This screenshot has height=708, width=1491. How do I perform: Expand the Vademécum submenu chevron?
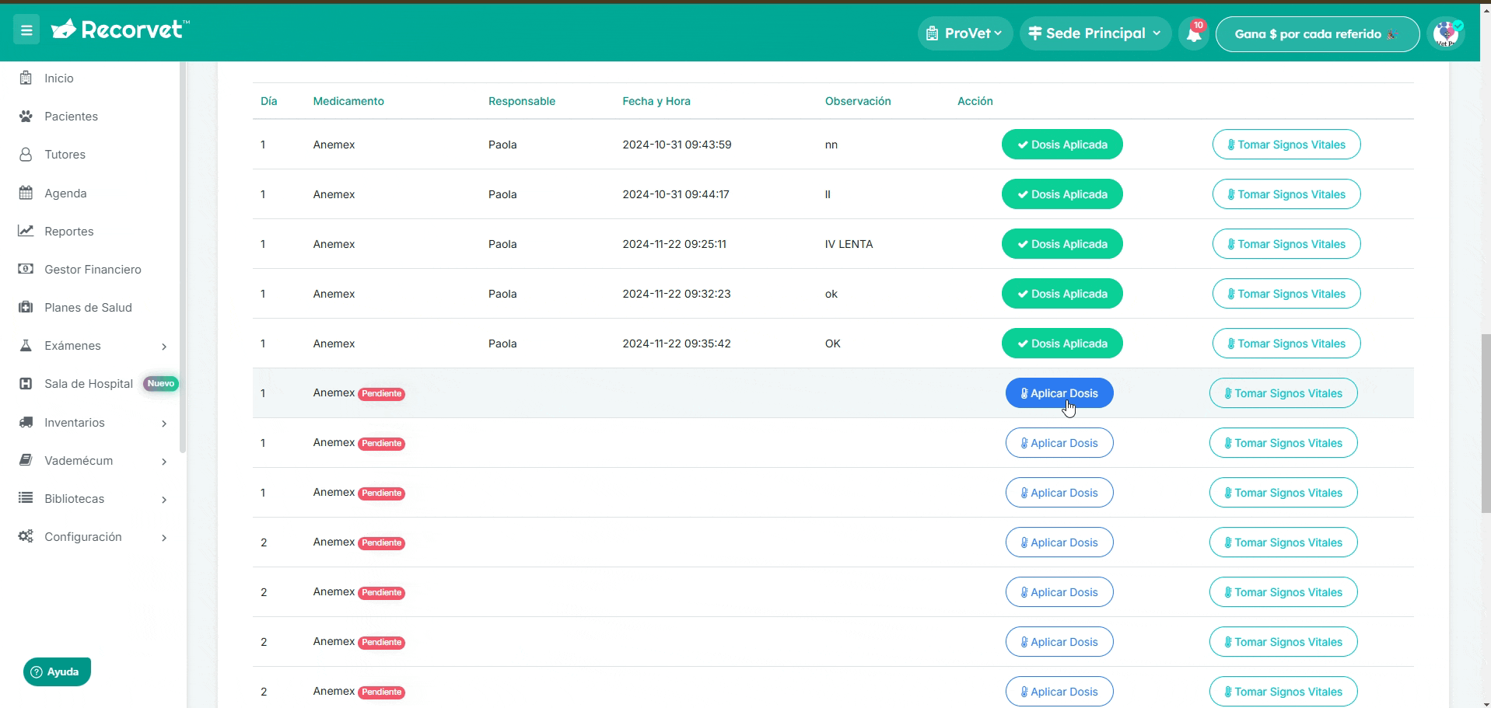pyautogui.click(x=163, y=462)
